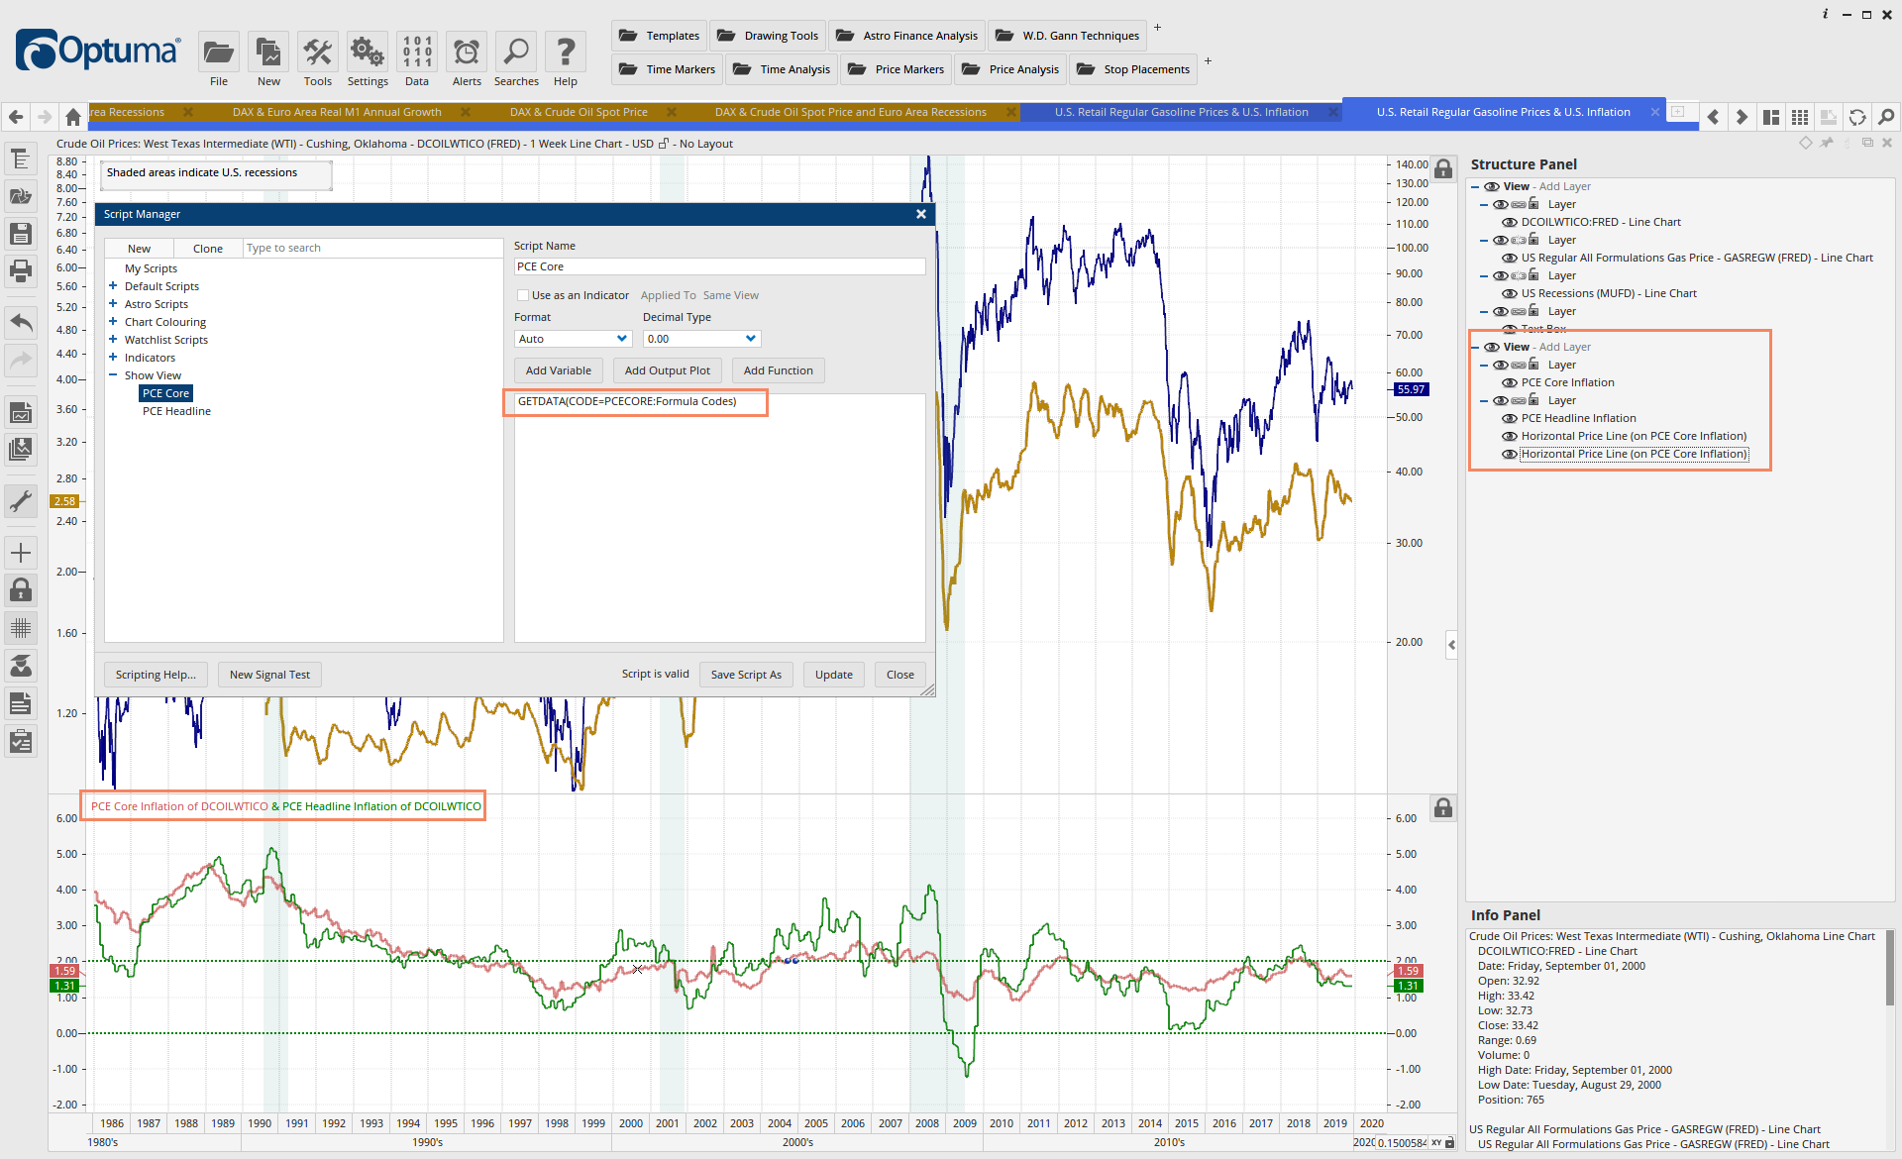
Task: Open the File menu icon
Action: point(218,53)
